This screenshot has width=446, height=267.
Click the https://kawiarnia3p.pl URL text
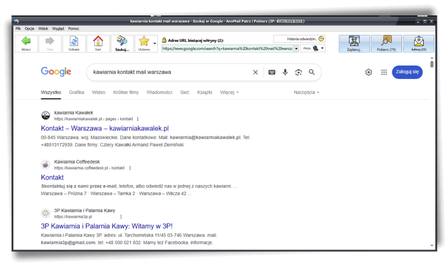[x=73, y=217]
